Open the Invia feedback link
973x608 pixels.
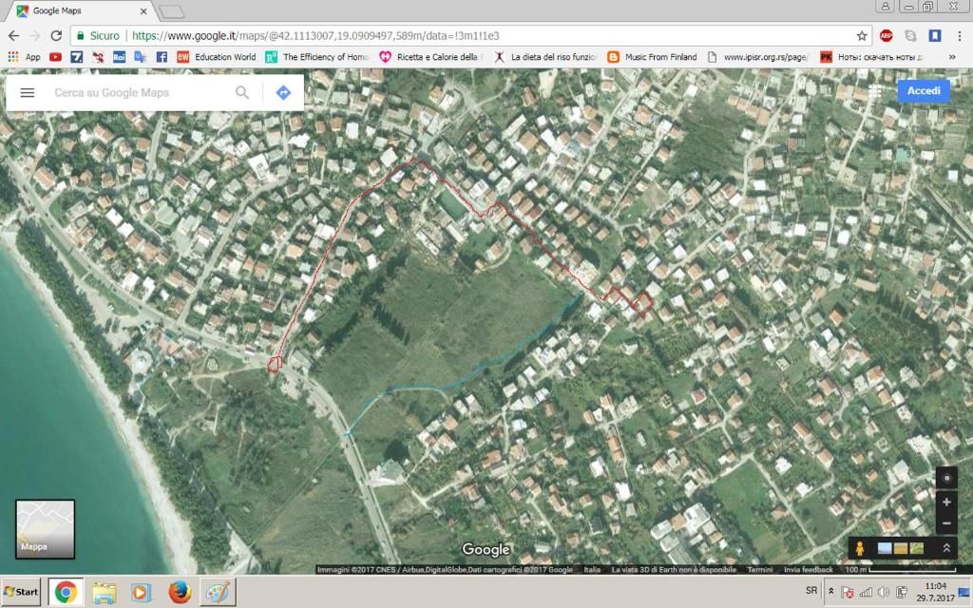click(808, 570)
